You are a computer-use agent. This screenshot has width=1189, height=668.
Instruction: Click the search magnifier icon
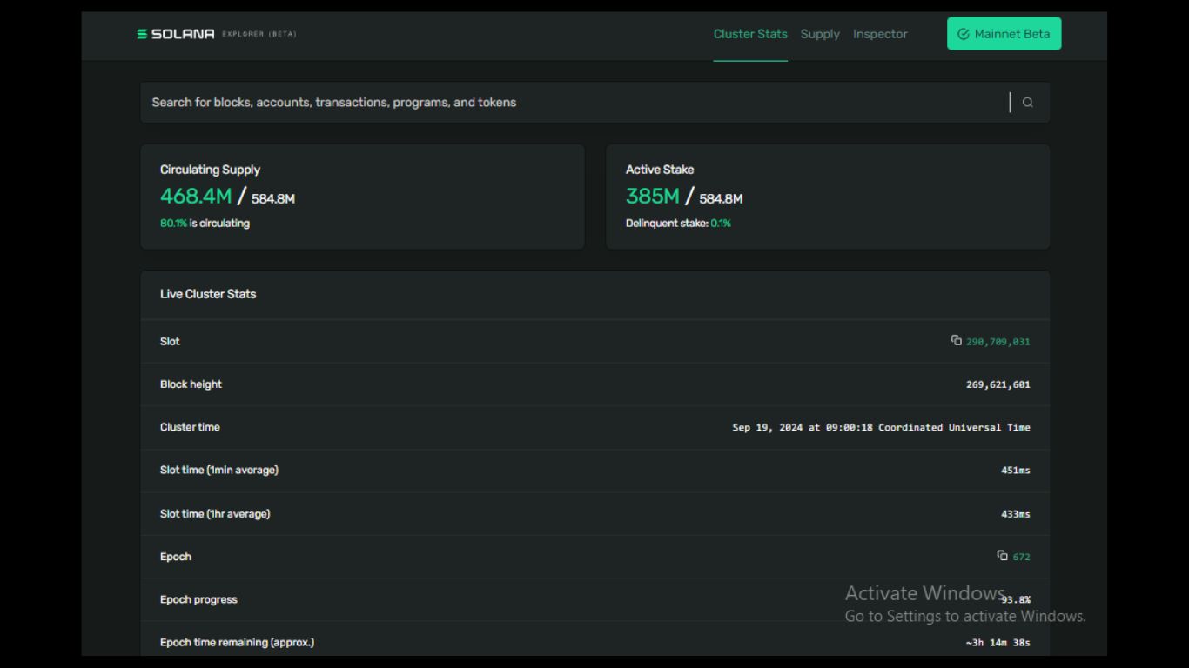(x=1028, y=103)
